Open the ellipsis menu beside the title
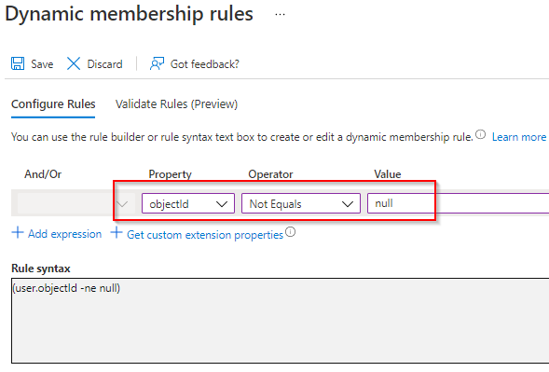 click(281, 15)
